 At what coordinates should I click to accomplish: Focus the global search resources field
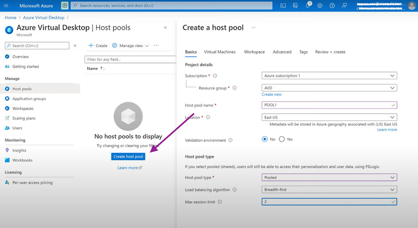tap(171, 5)
